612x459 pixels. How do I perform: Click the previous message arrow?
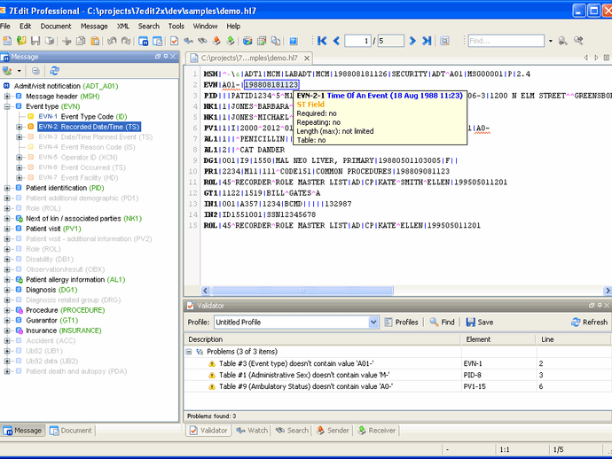coord(335,41)
